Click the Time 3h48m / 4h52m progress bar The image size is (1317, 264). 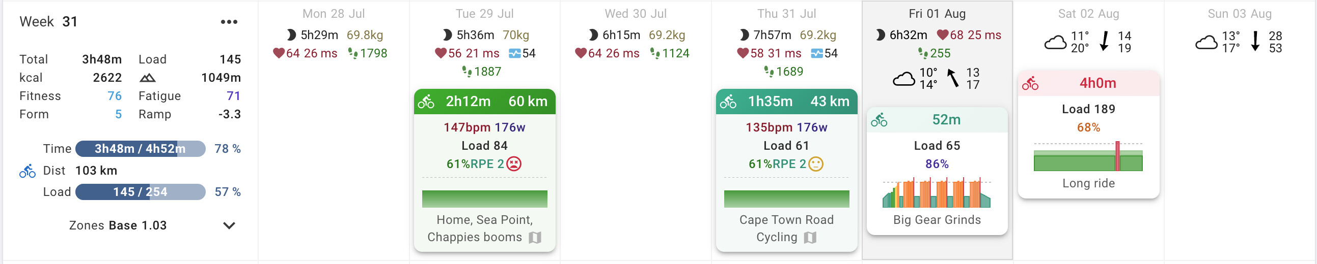click(x=140, y=149)
